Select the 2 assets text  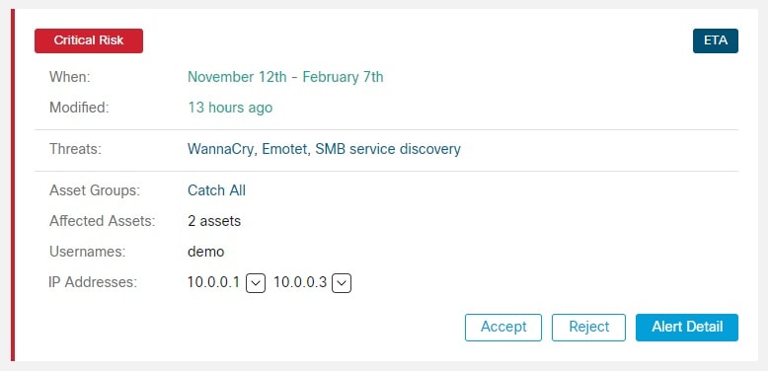tap(214, 221)
